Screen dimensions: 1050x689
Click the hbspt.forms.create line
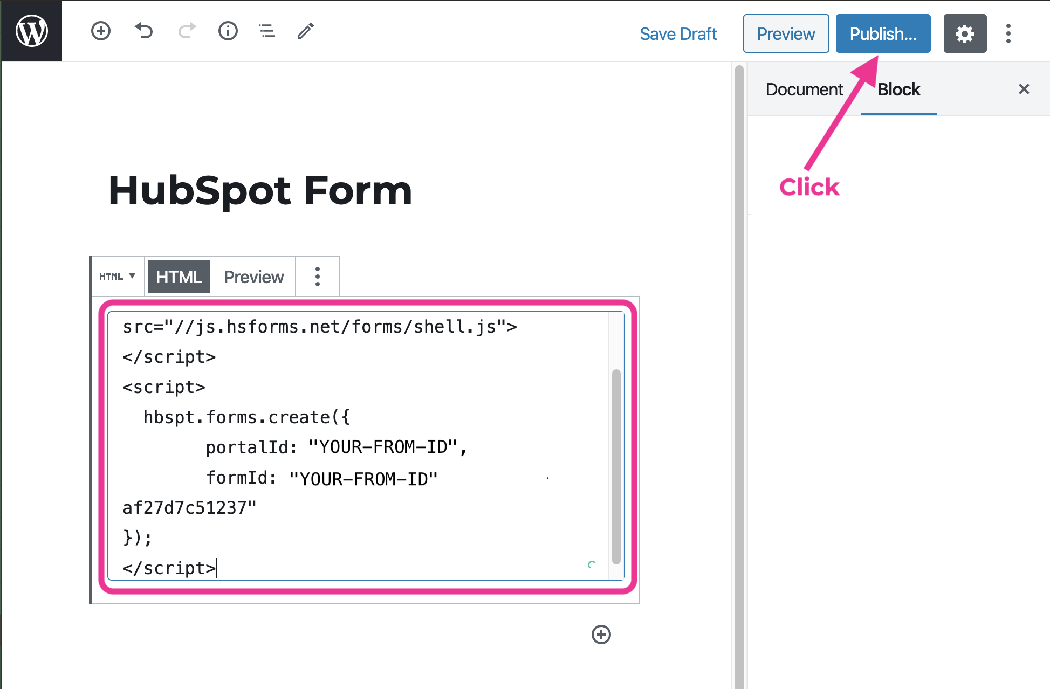pos(246,417)
